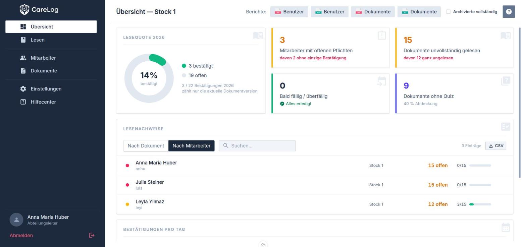Viewport: 526px width, 247px height.
Task: Expand the Anna Maria Huber row in the list
Action: 315,166
